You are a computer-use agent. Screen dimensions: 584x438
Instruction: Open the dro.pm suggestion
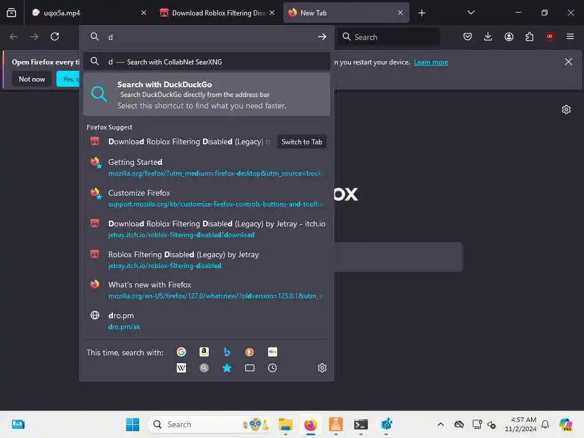[x=206, y=321]
